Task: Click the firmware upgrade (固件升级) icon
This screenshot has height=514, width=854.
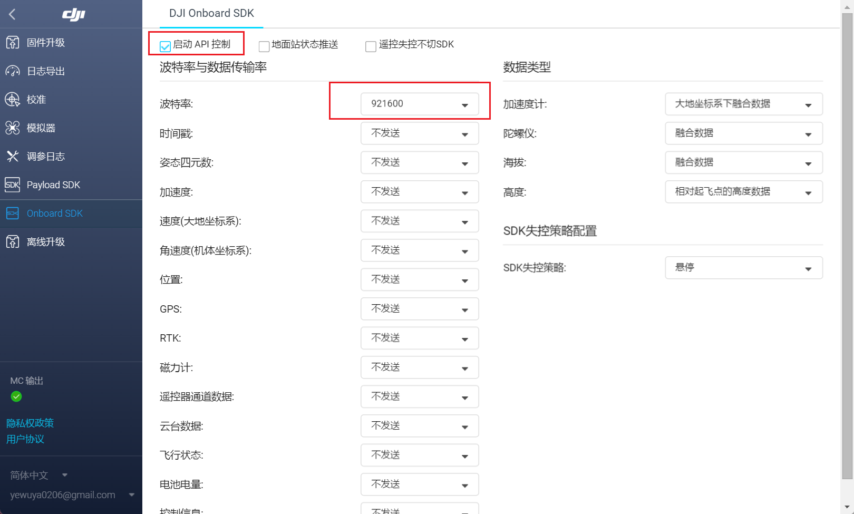Action: [13, 43]
